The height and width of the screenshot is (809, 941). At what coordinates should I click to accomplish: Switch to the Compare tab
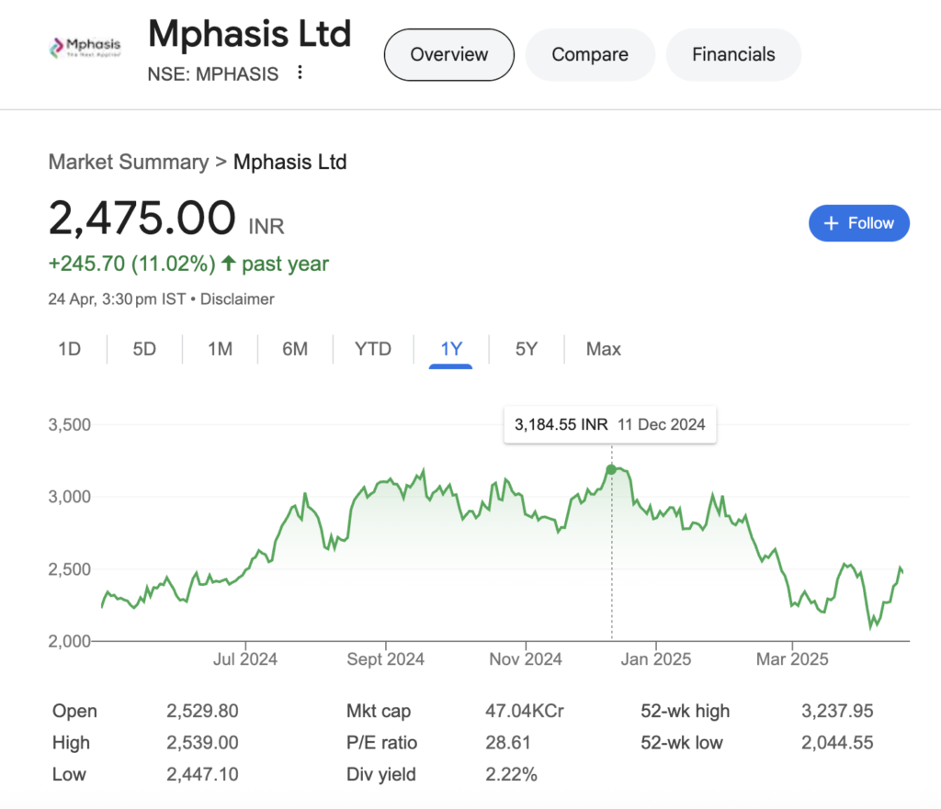tap(590, 54)
